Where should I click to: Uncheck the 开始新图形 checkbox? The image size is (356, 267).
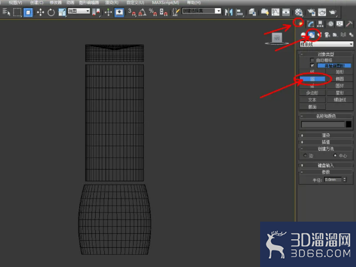click(312, 66)
